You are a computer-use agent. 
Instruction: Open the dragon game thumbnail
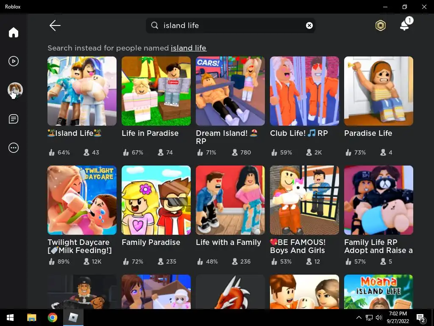230,292
